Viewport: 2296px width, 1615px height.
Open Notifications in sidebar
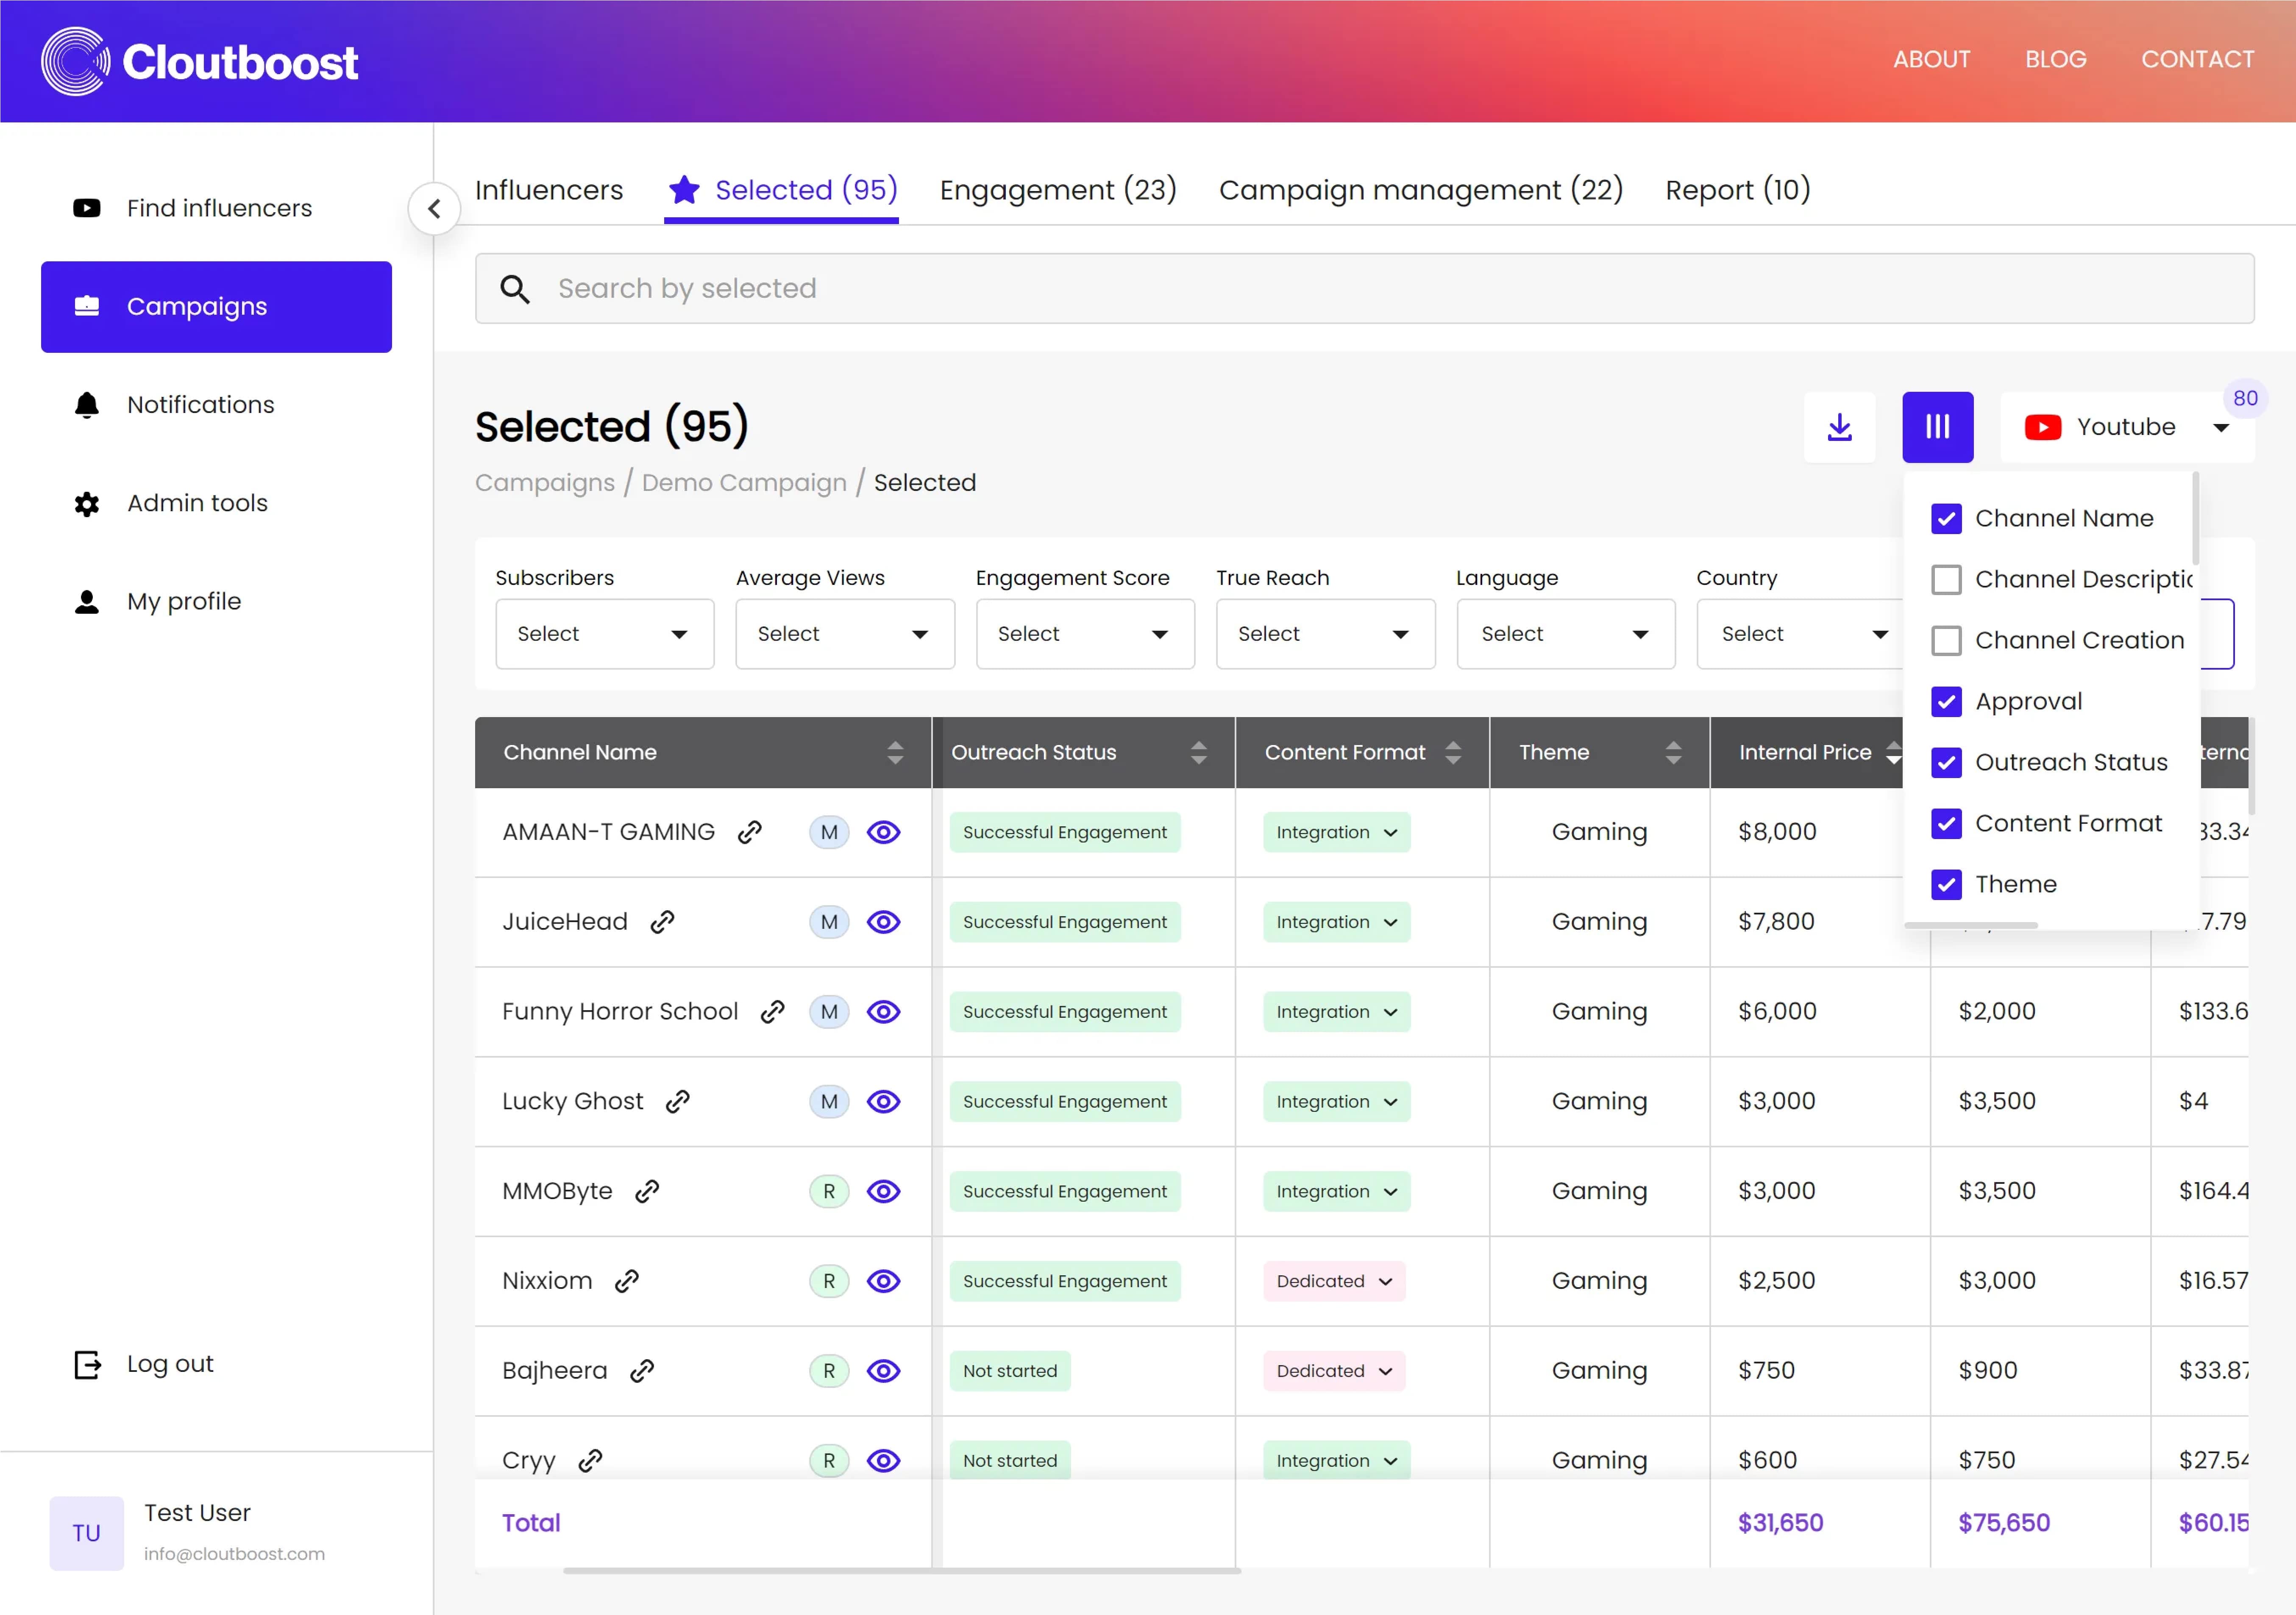click(216, 405)
